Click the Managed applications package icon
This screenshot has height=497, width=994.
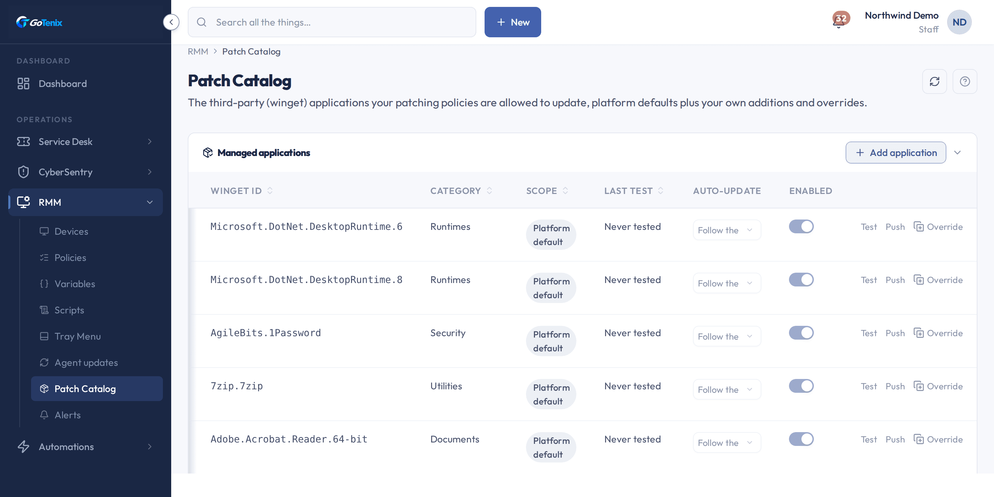coord(207,153)
